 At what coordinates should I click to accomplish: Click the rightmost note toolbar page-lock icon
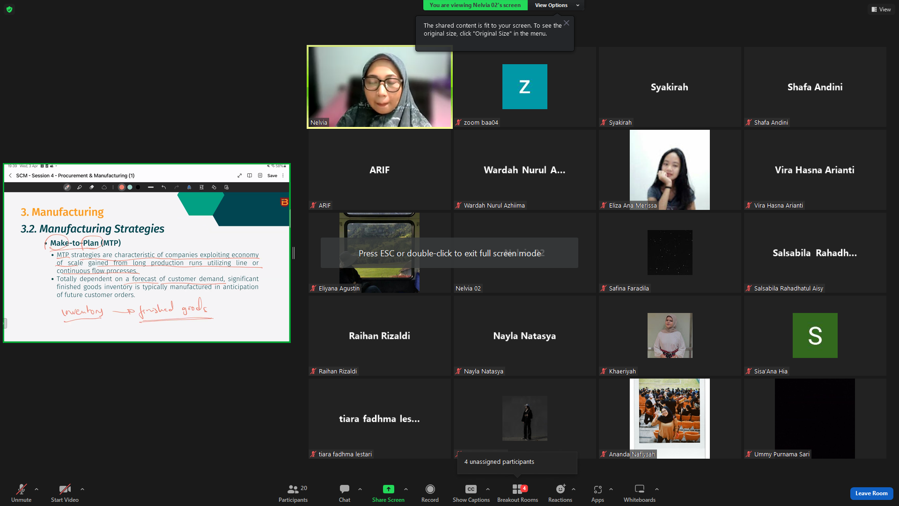[x=227, y=187]
